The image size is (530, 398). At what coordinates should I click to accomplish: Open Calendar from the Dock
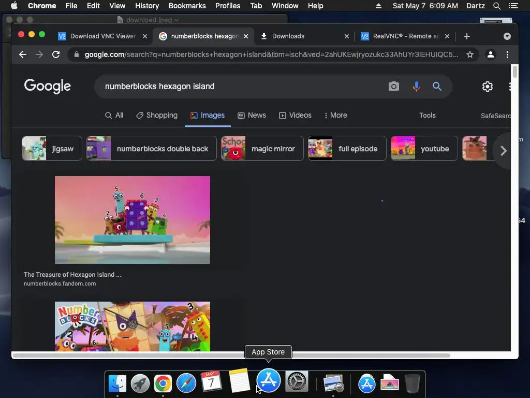pyautogui.click(x=211, y=382)
